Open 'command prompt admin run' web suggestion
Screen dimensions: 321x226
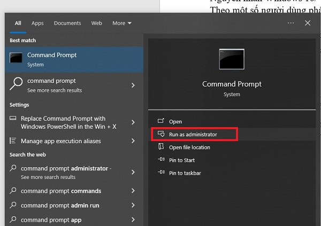[x=74, y=205]
